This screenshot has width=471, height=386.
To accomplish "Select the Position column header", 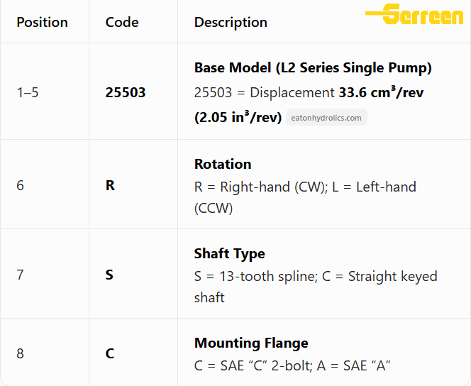I will (x=42, y=22).
